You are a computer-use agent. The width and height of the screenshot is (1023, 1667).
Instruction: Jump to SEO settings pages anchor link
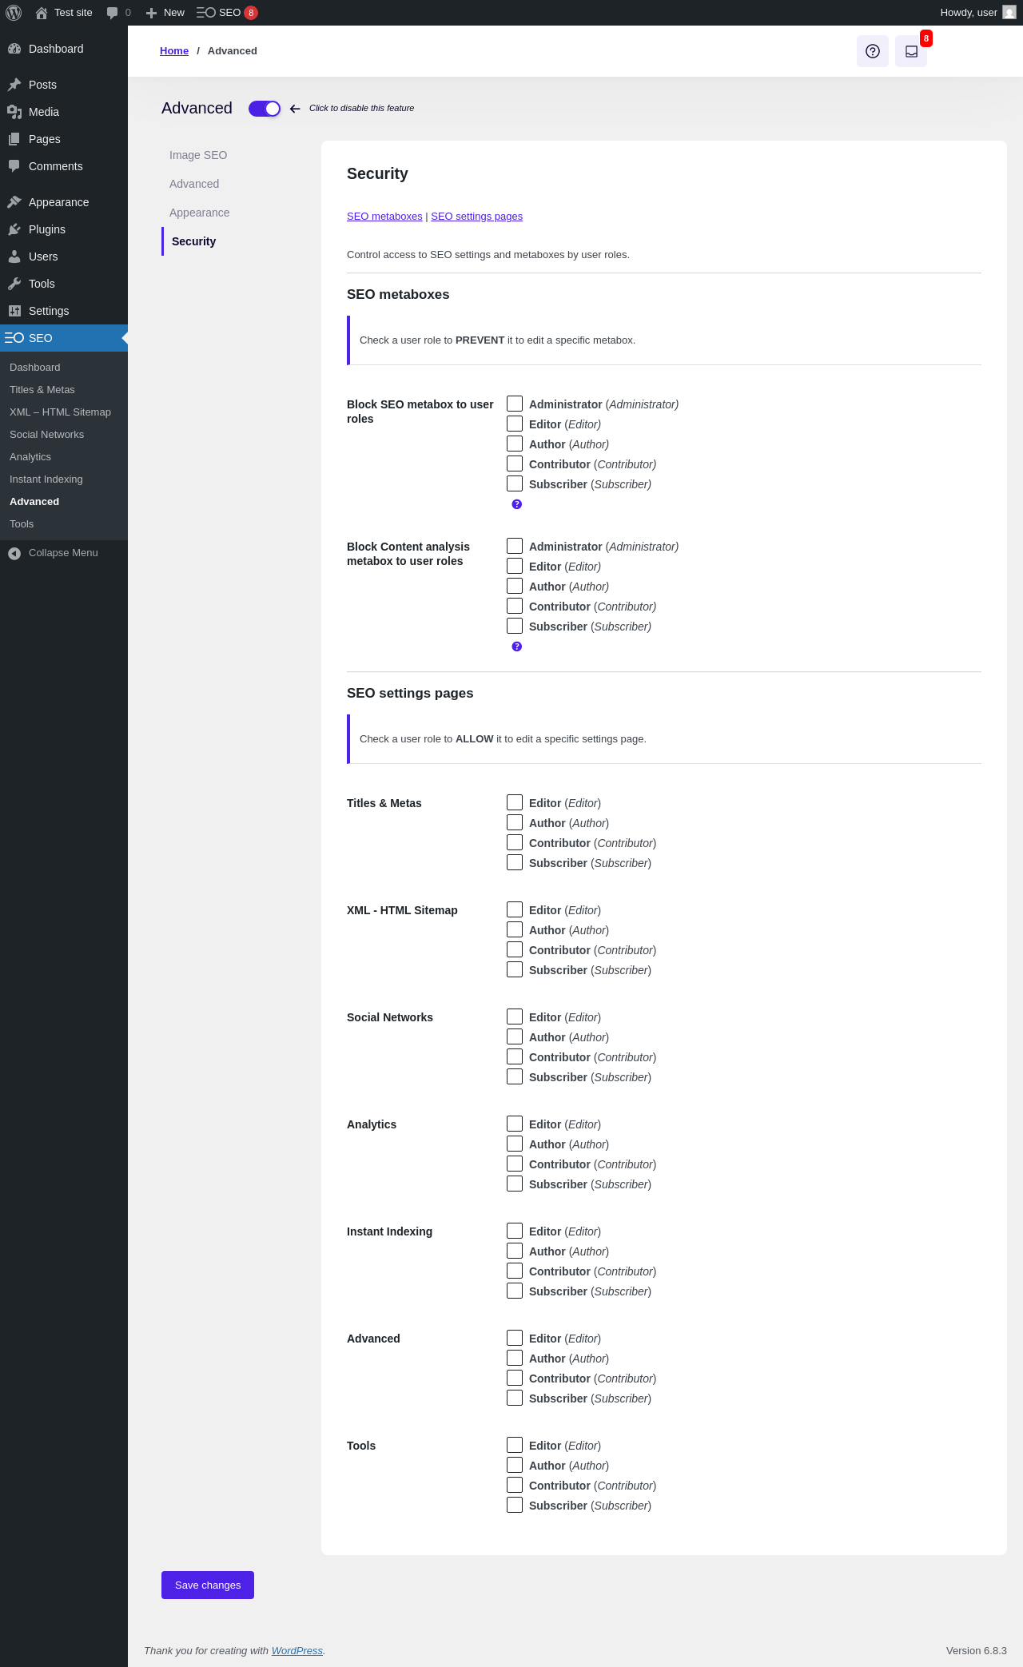[476, 217]
